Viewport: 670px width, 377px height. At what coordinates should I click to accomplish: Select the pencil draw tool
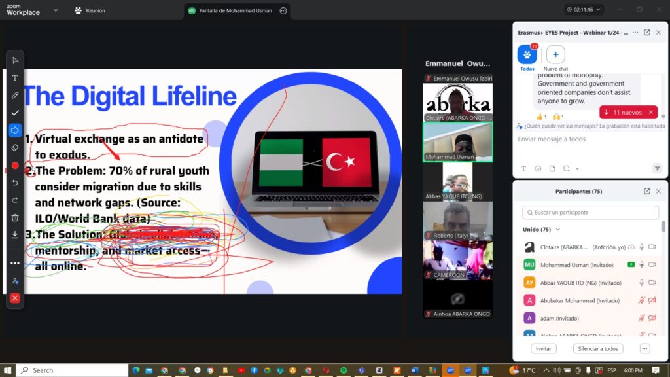point(15,95)
